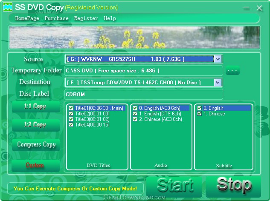Image resolution: width=270 pixels, height=201 pixels.
Task: Select the Title03(00:01:02) row text
Action: pos(92,119)
